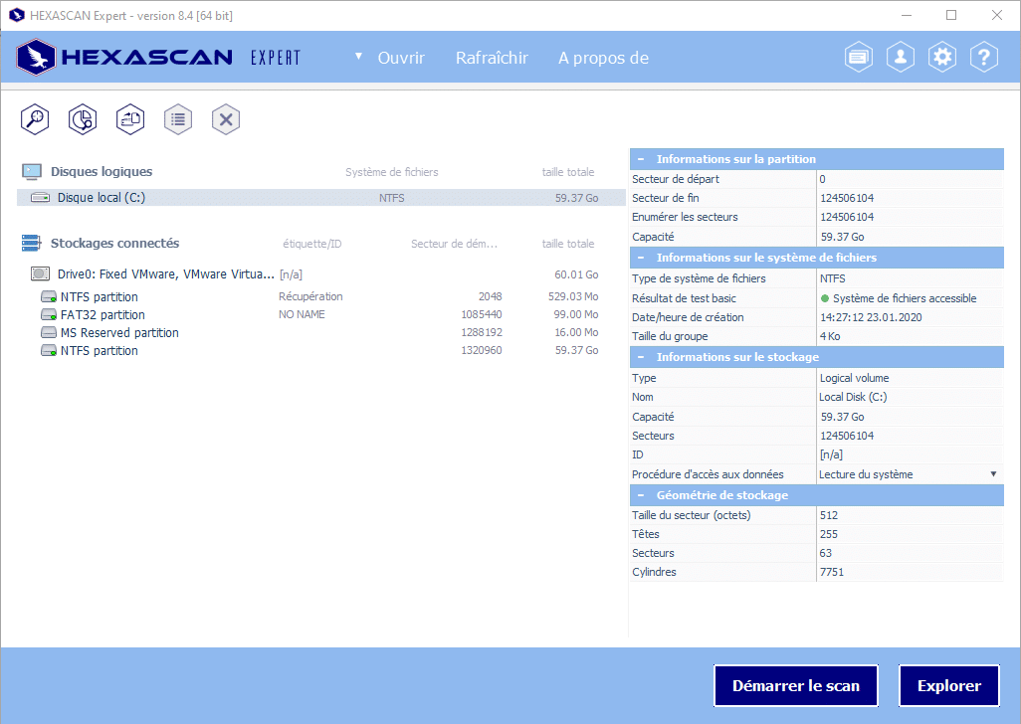Click the magnifier scan storage icon

[35, 119]
